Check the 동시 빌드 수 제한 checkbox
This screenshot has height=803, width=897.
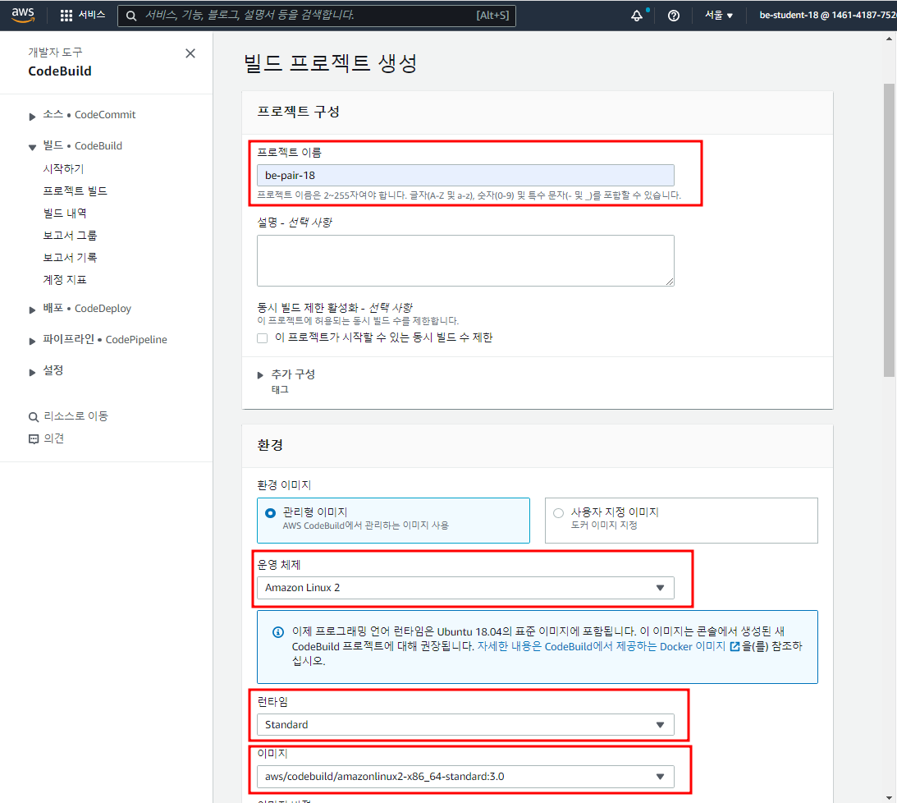[263, 337]
